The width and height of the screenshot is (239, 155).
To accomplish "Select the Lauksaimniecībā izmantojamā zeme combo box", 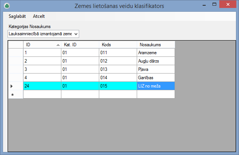I will [43, 34].
